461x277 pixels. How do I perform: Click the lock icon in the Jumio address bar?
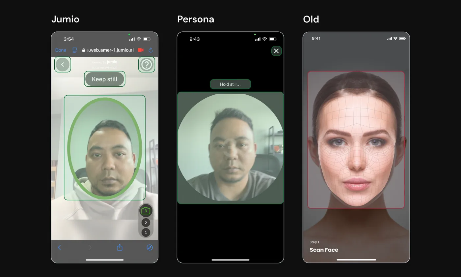click(x=84, y=50)
